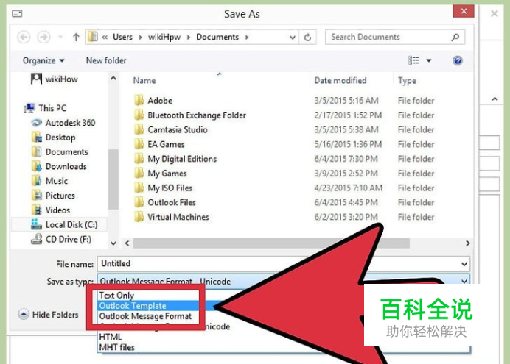Refresh the Documents folder listing

pyautogui.click(x=307, y=38)
